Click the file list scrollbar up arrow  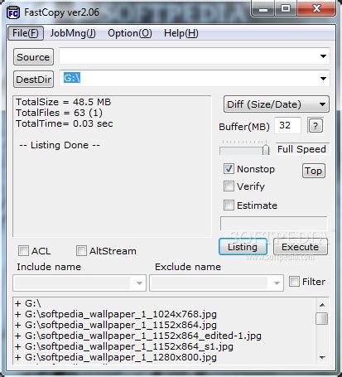(x=322, y=305)
